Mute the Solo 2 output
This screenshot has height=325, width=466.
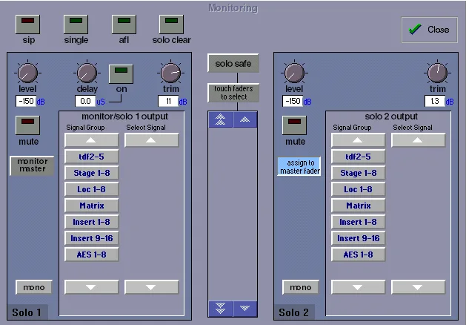(x=294, y=125)
